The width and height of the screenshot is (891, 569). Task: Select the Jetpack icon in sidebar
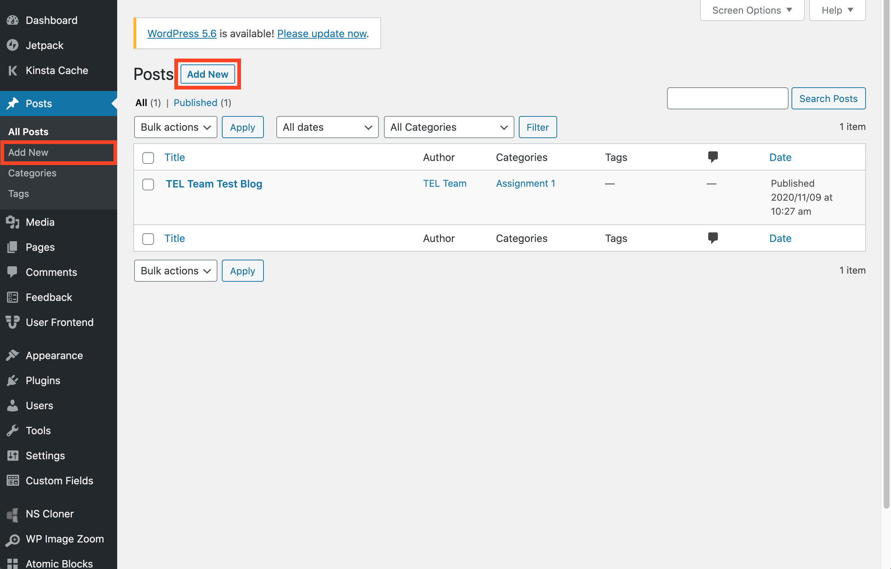point(12,45)
